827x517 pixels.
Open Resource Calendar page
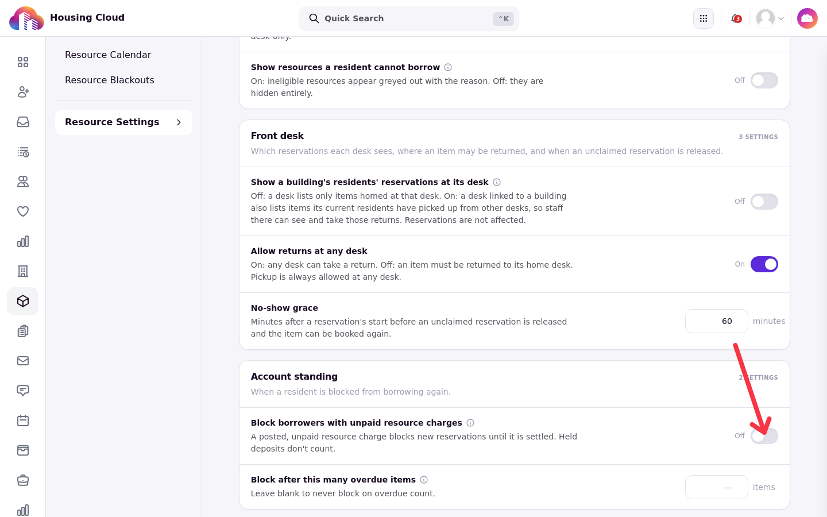pyautogui.click(x=108, y=55)
